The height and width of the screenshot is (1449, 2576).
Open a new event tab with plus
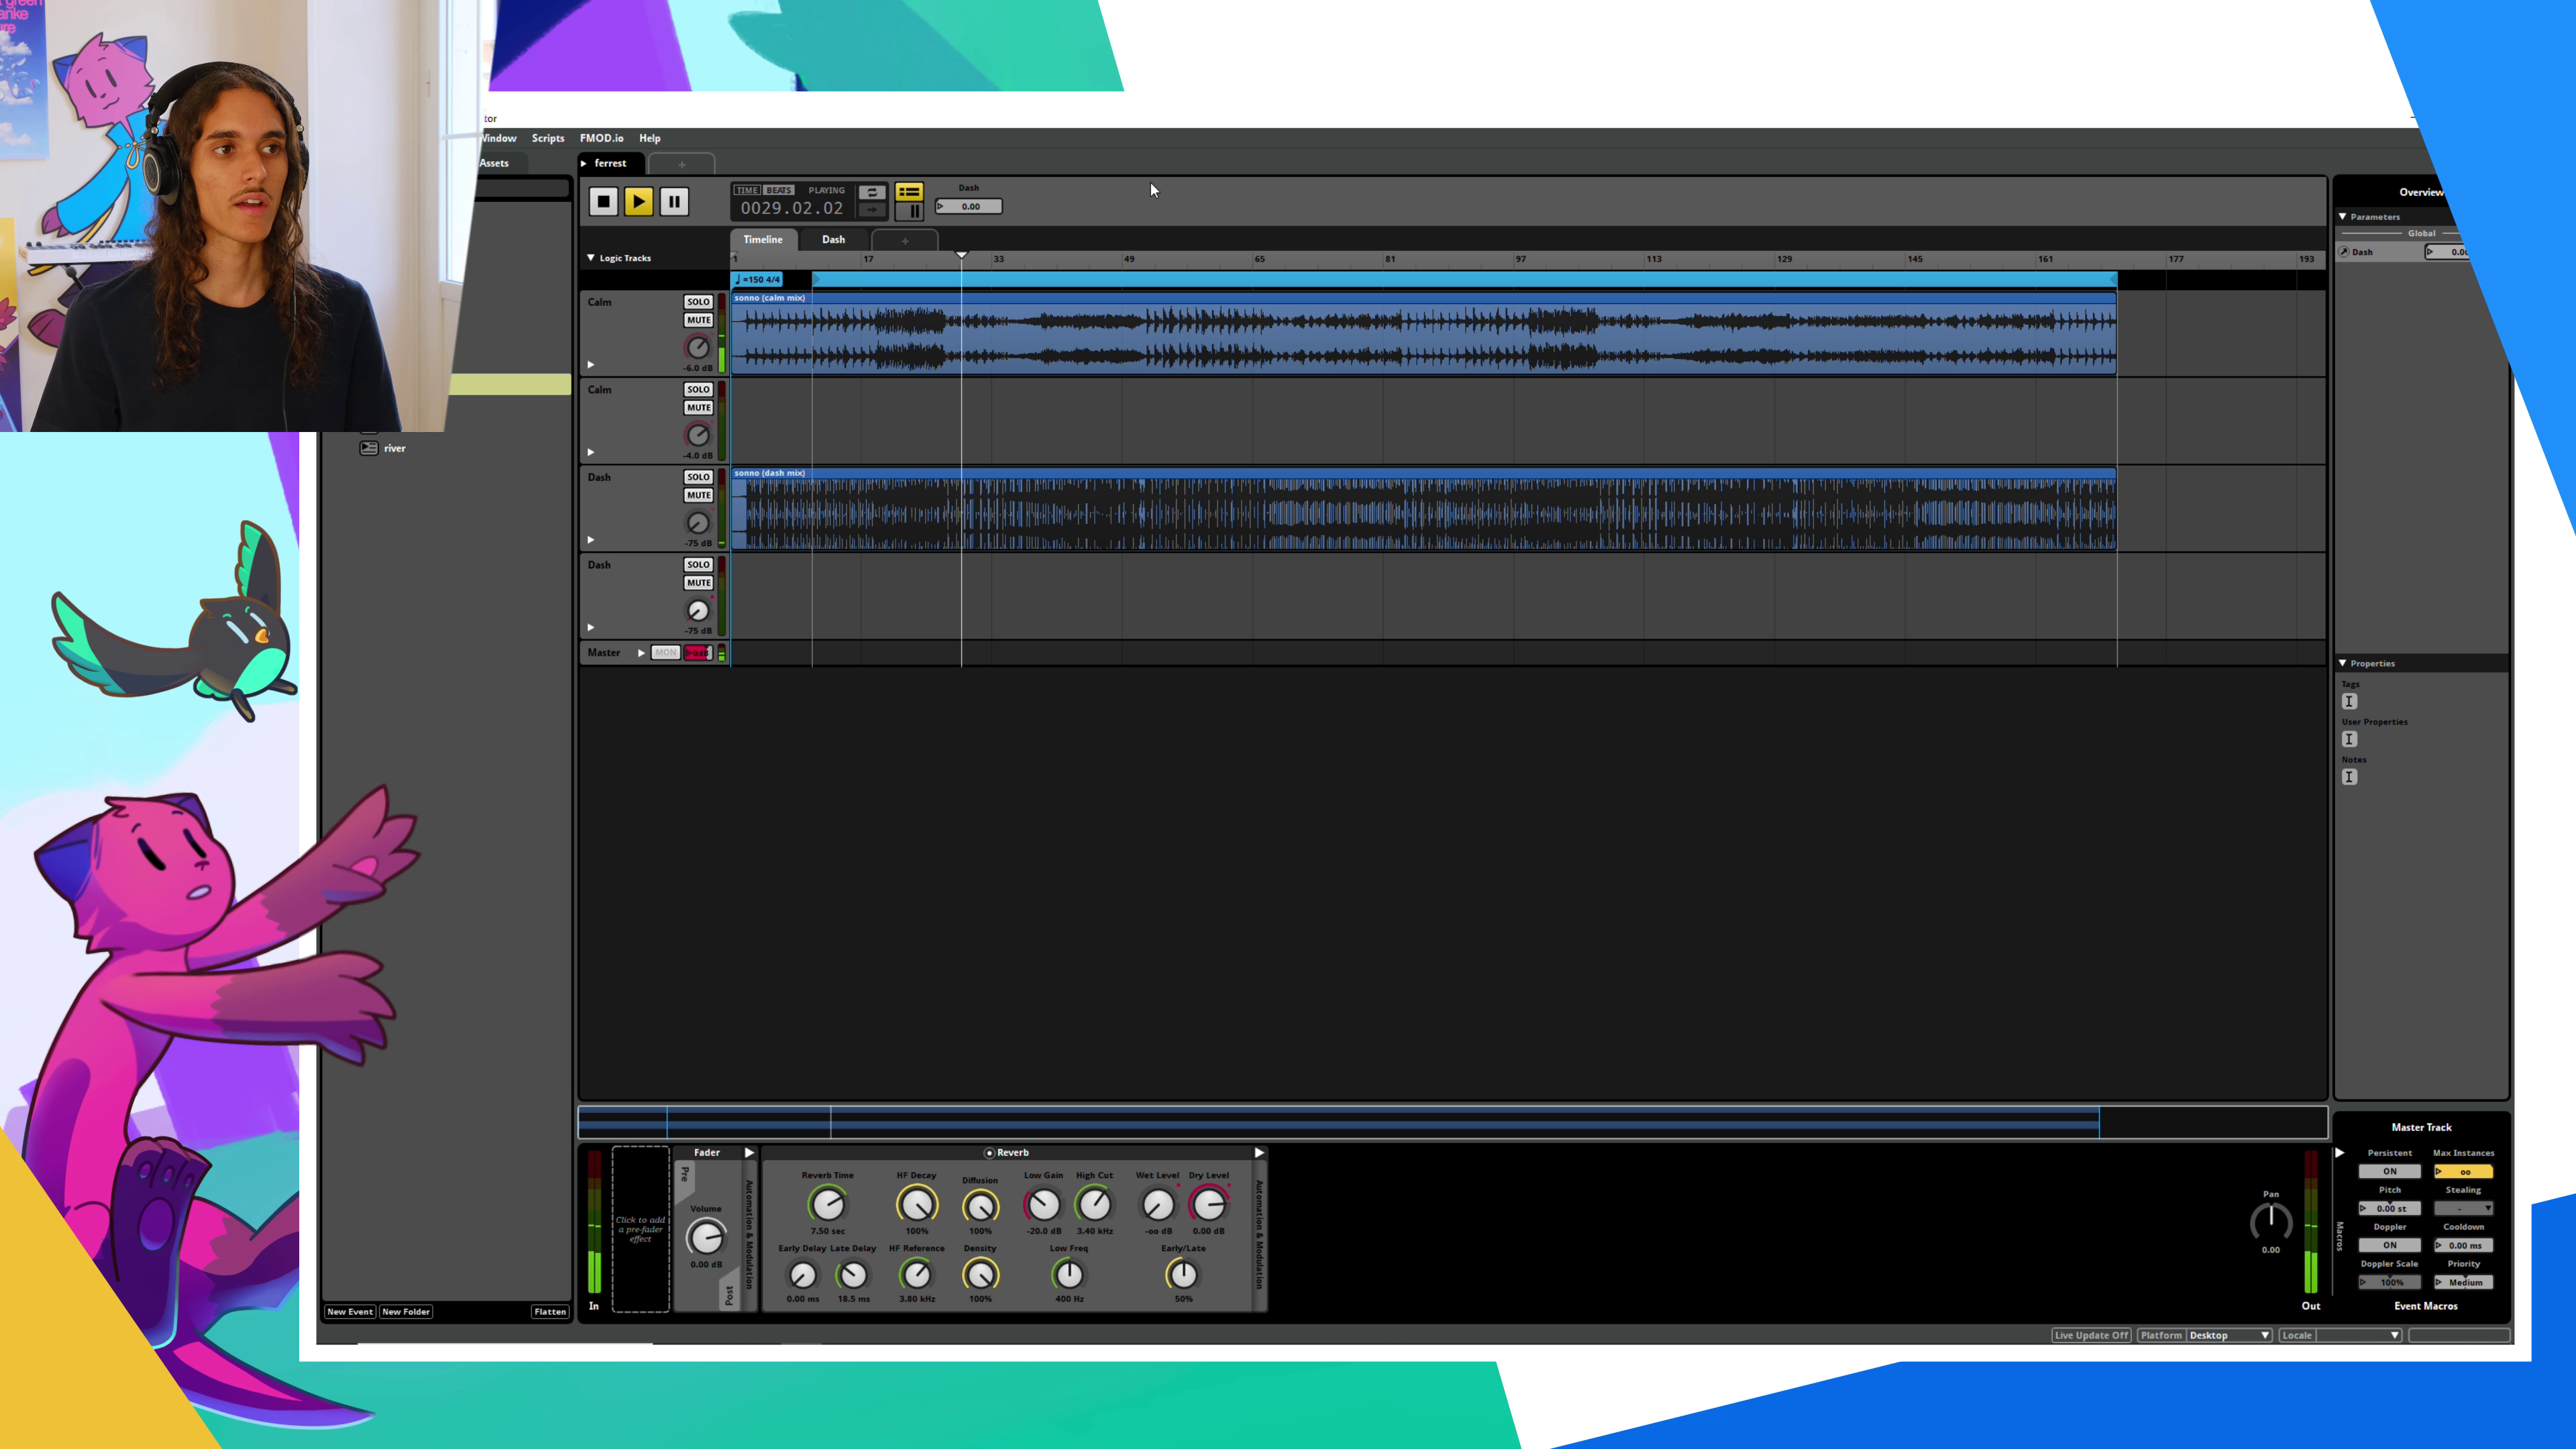pyautogui.click(x=681, y=164)
